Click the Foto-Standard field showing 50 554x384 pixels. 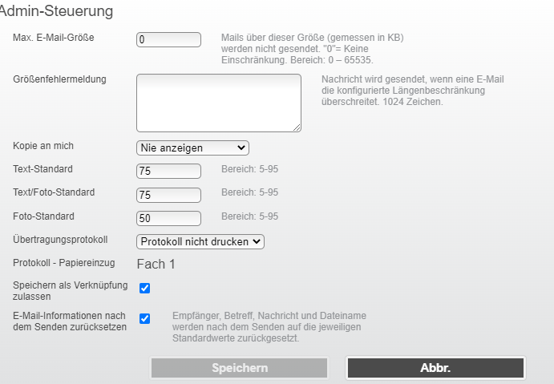[x=168, y=218]
